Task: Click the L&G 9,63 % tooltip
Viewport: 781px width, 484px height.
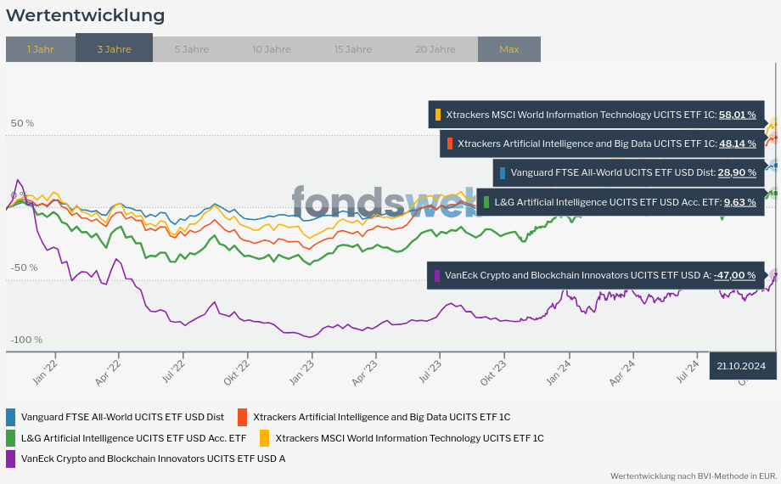Action: point(620,203)
